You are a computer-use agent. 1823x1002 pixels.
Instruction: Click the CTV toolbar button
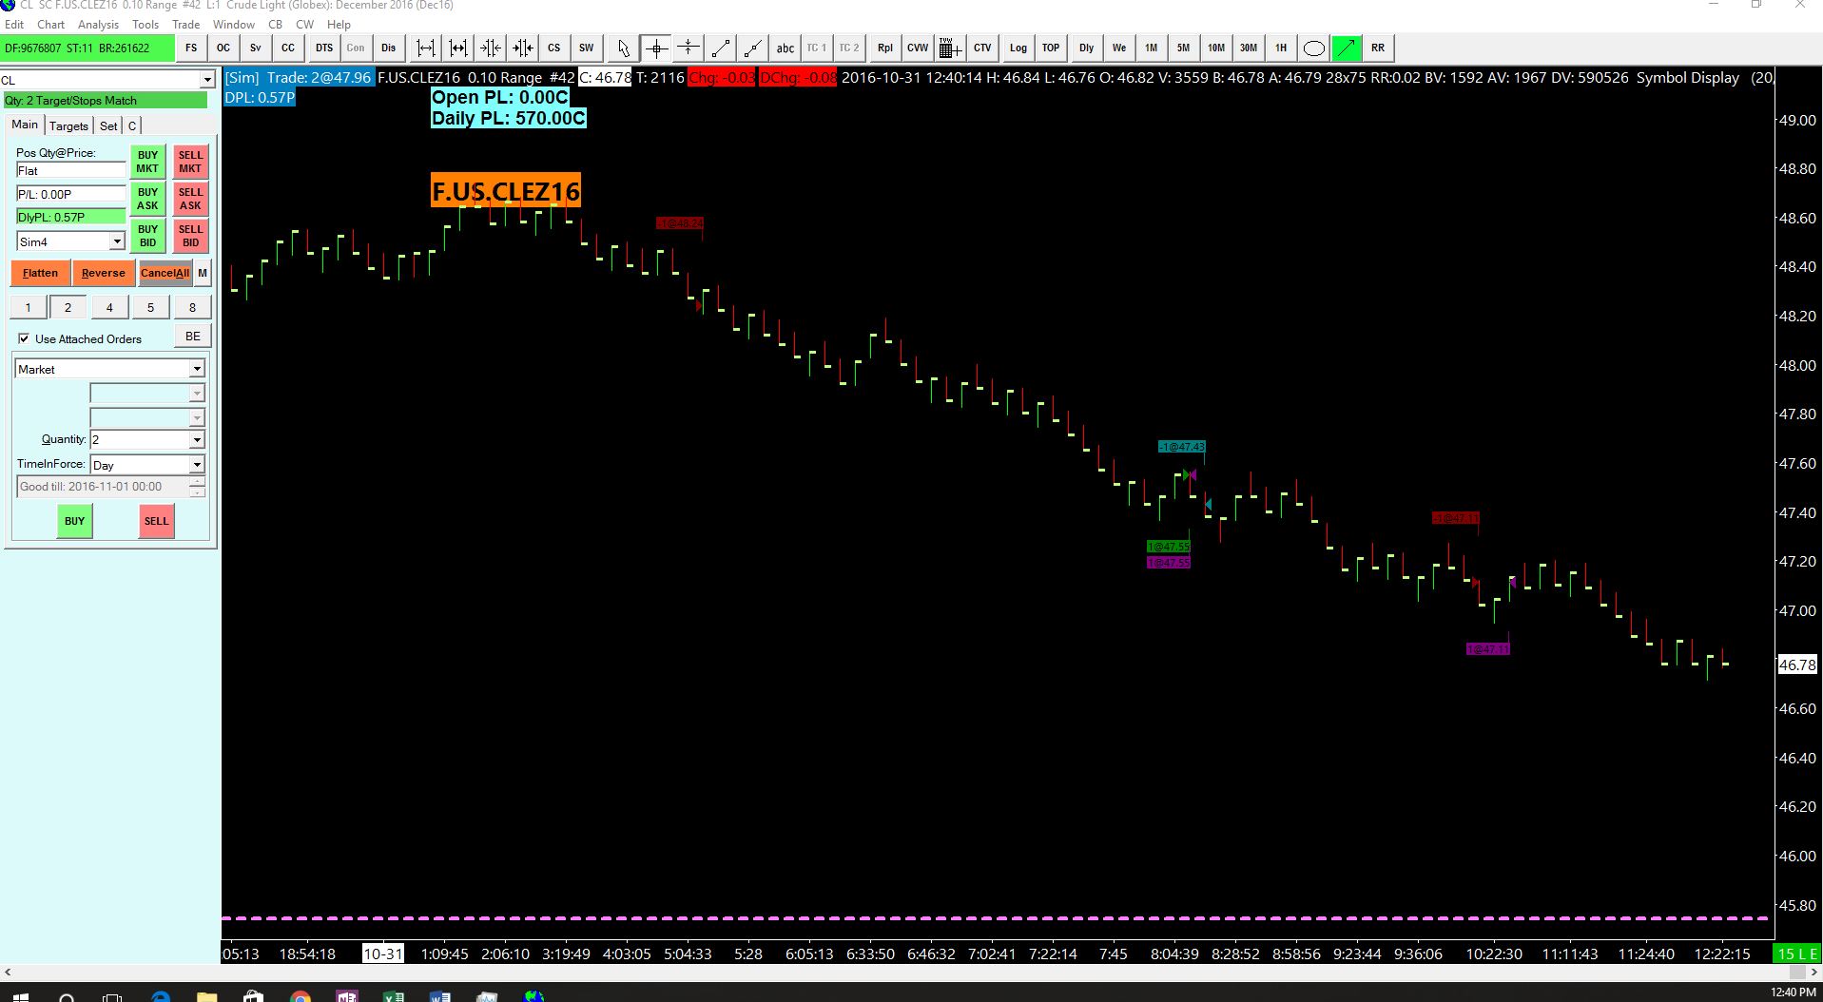point(982,48)
